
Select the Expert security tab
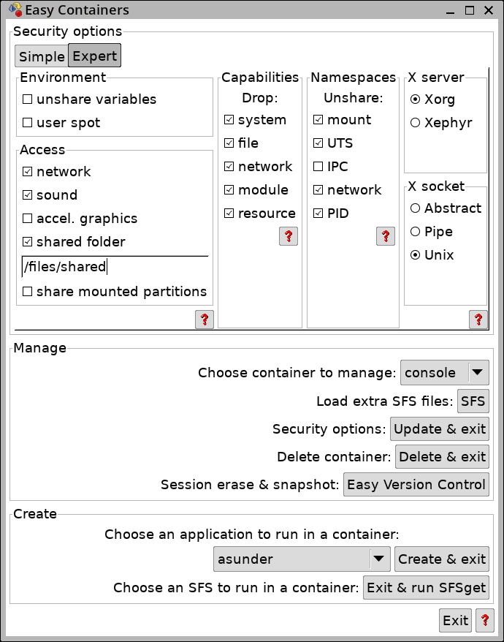94,56
